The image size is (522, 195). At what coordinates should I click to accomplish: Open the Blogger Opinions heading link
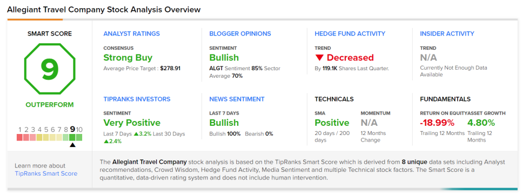240,33
